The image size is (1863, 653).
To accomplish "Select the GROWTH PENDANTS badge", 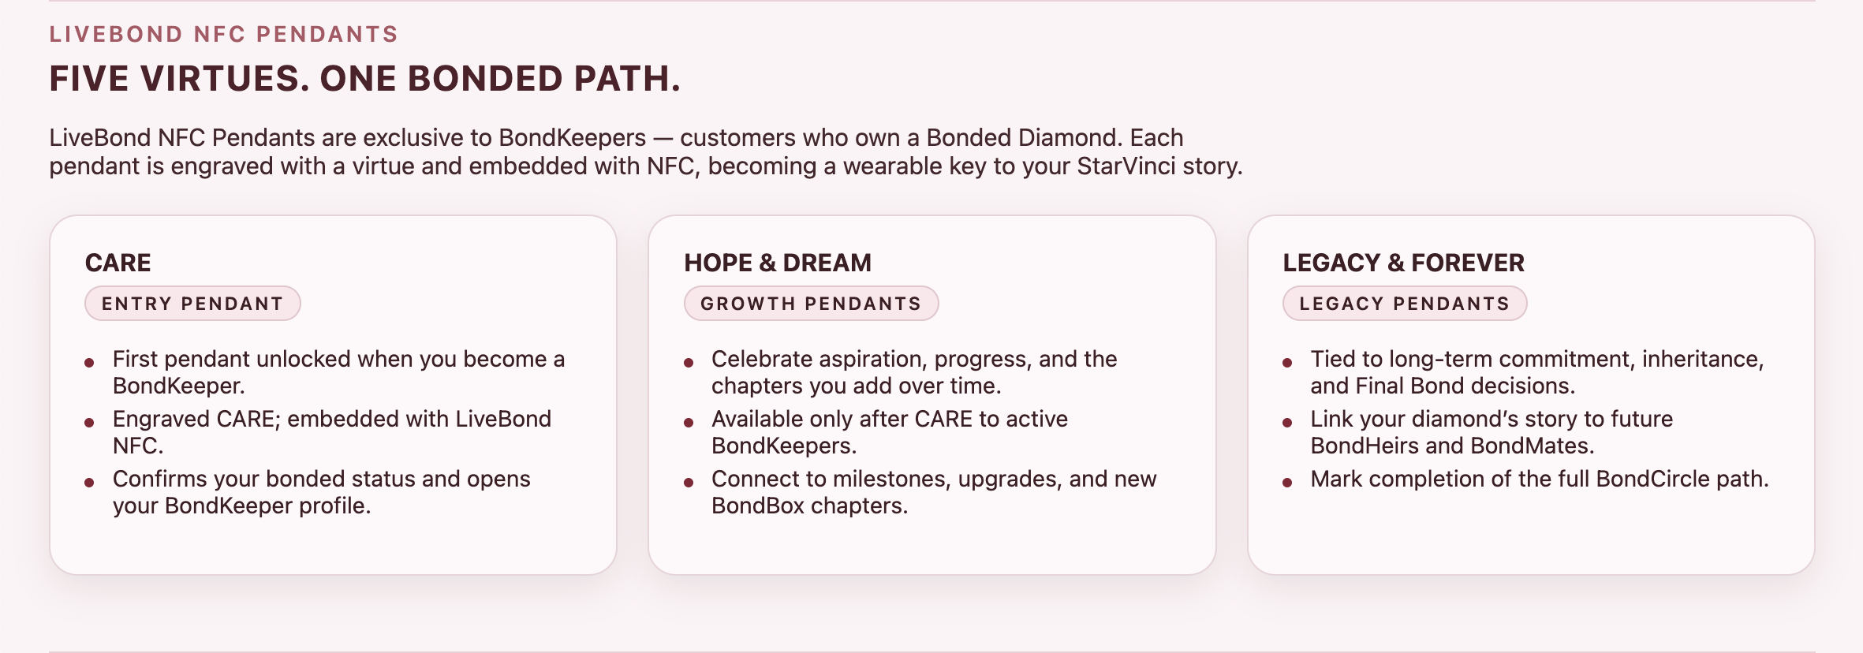I will [x=811, y=304].
